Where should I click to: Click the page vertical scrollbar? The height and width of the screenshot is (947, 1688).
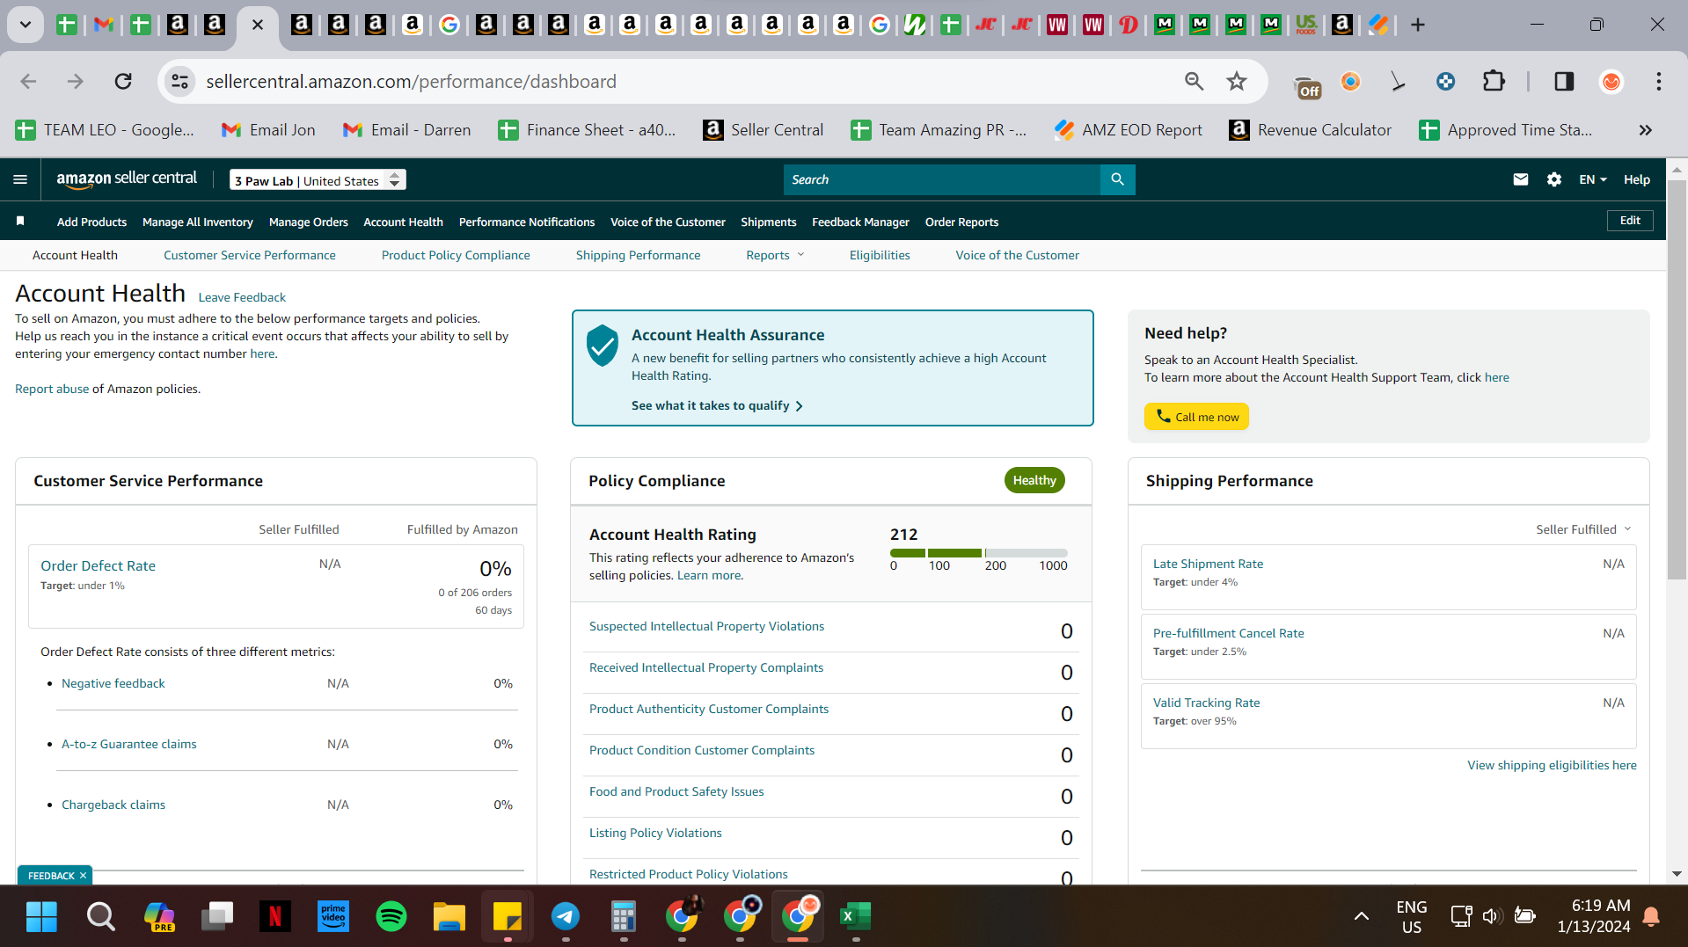[1677, 378]
